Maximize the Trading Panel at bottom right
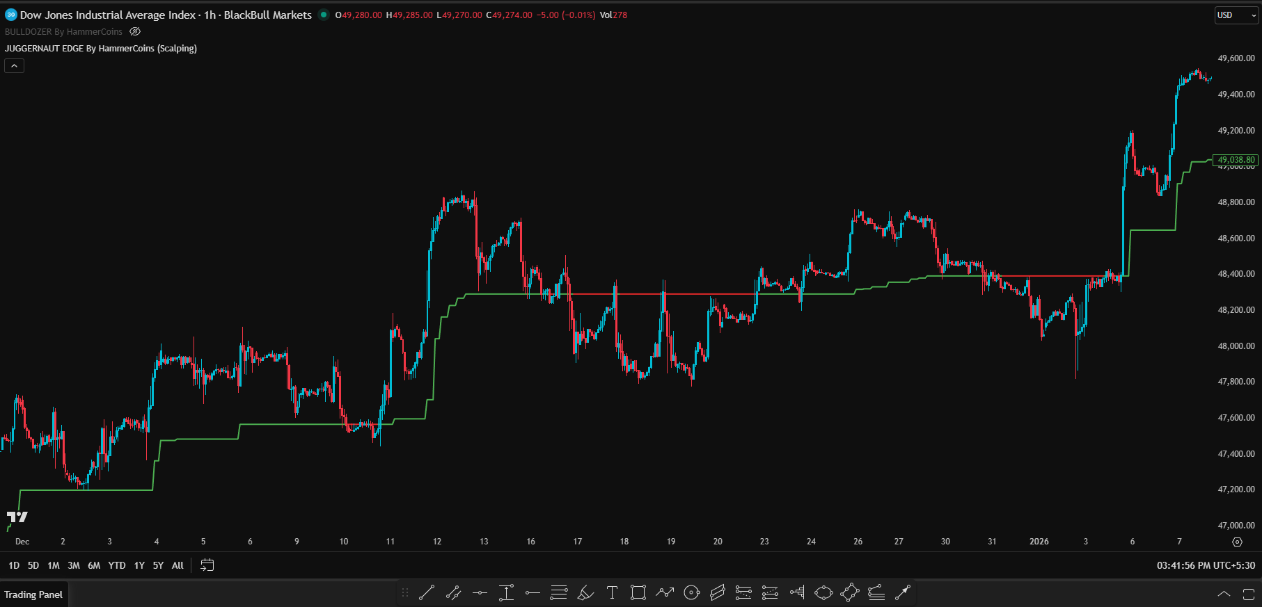The width and height of the screenshot is (1262, 607). [1249, 594]
